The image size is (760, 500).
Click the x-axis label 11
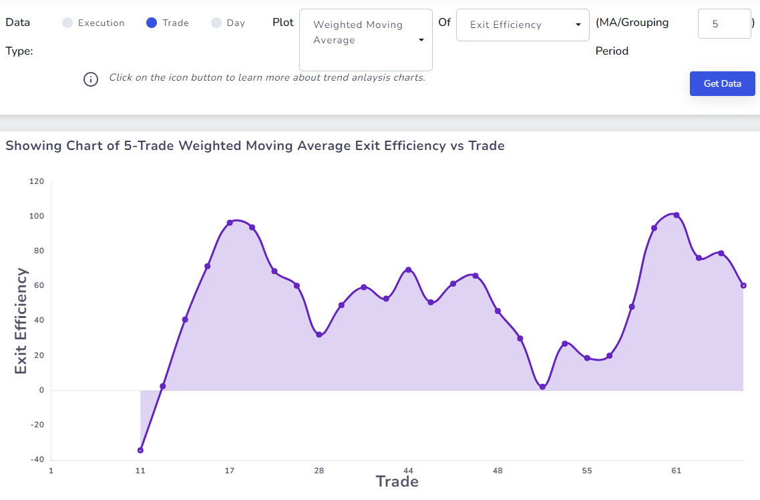(140, 471)
